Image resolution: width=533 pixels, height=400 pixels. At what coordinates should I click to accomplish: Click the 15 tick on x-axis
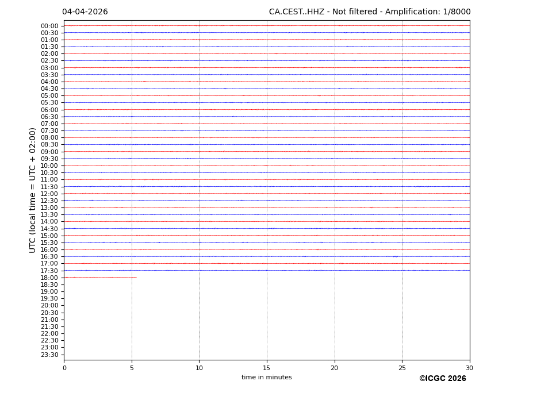[x=267, y=368]
